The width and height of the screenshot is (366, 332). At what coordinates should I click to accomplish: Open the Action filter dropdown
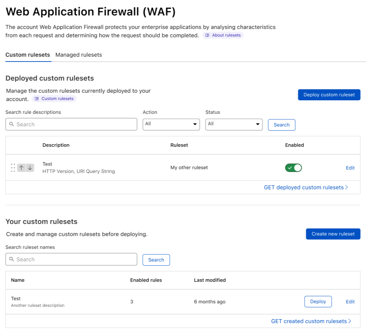pyautogui.click(x=171, y=124)
